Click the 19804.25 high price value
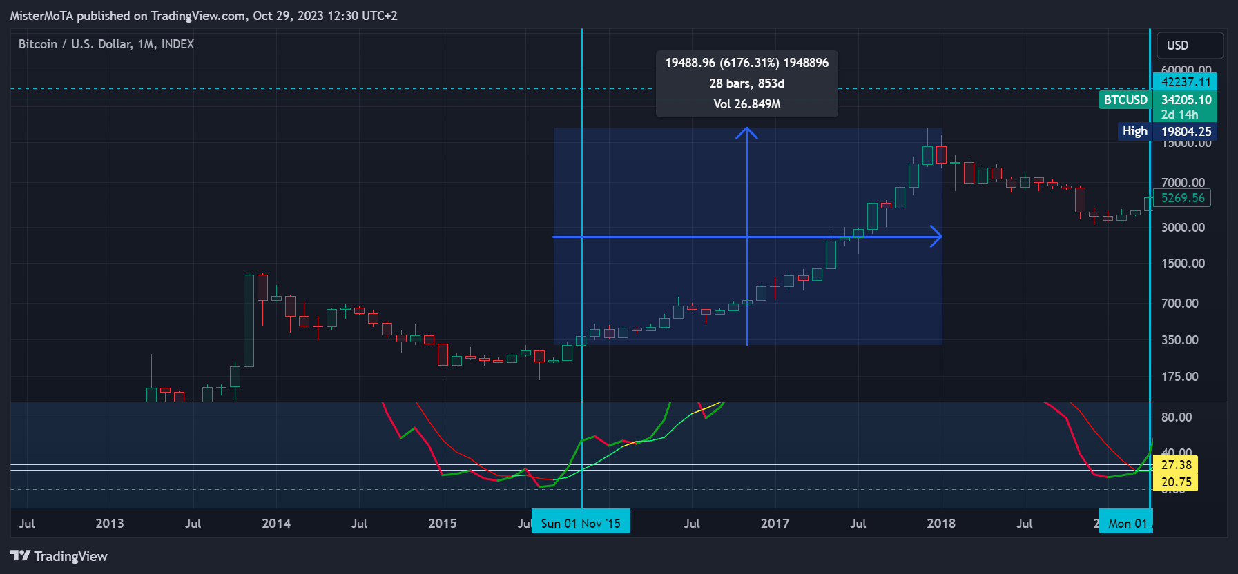The height and width of the screenshot is (574, 1238). point(1186,131)
